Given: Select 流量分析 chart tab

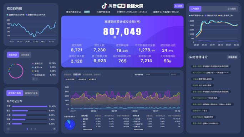Looking at the screenshot, I should pyautogui.click(x=77, y=74).
